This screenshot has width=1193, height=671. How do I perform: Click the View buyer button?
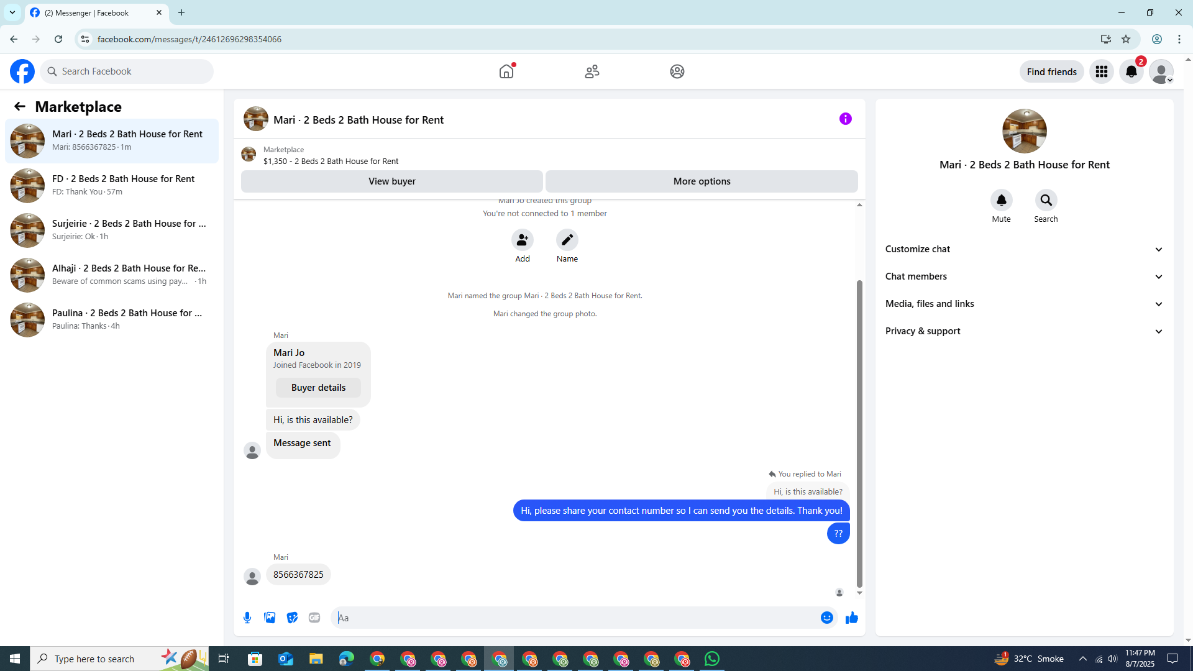pos(391,181)
